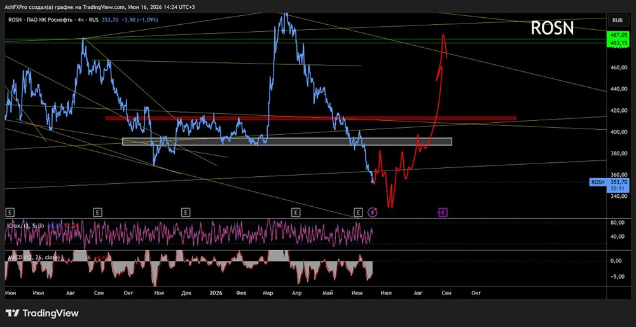Click the −3,90 (−1,09%) price change value
The image size is (636, 327).
[x=141, y=20]
